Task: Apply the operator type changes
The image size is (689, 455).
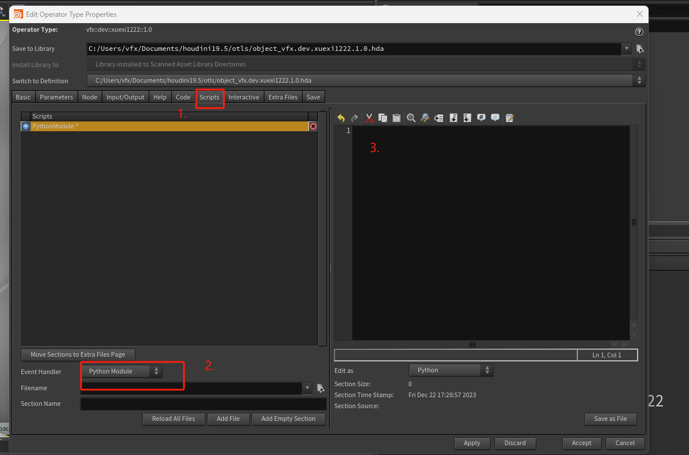Action: 472,443
